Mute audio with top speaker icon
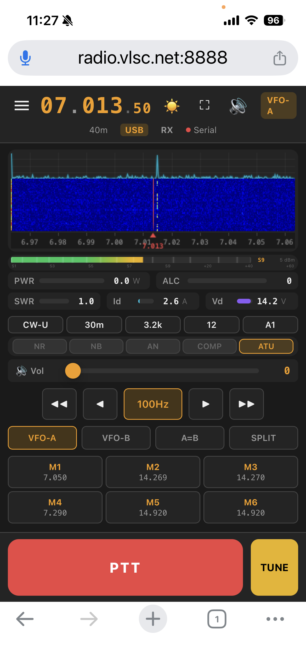Image resolution: width=306 pixels, height=663 pixels. point(238,106)
